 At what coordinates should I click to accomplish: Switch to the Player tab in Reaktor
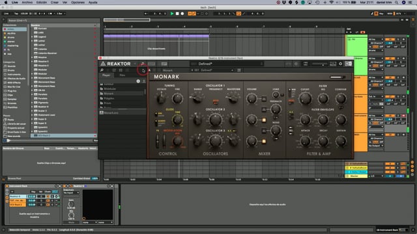[106, 75]
